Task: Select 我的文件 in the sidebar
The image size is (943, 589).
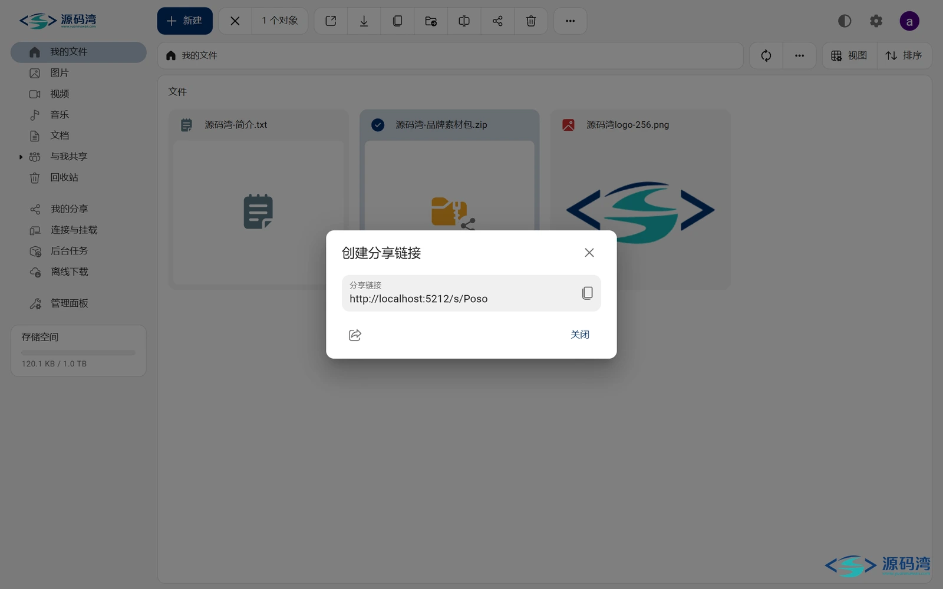Action: (78, 52)
